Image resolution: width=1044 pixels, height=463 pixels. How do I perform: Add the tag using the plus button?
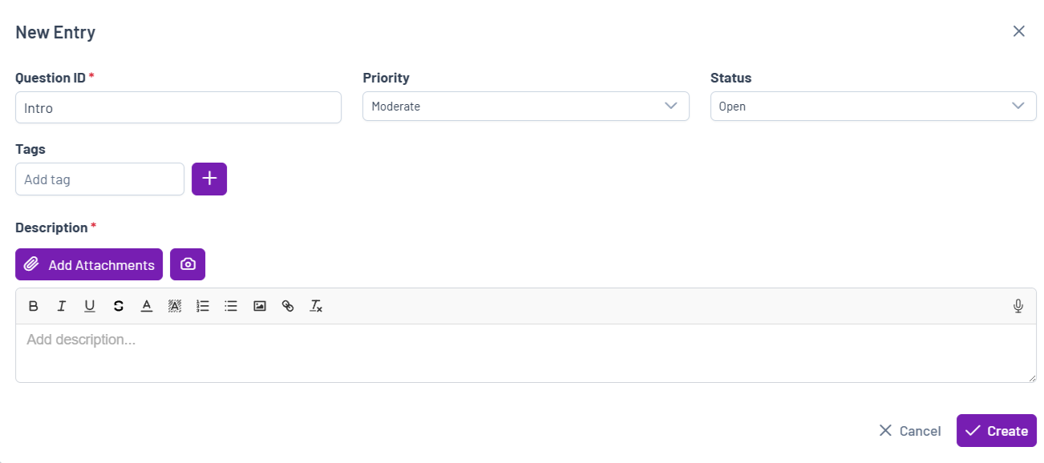pyautogui.click(x=209, y=179)
